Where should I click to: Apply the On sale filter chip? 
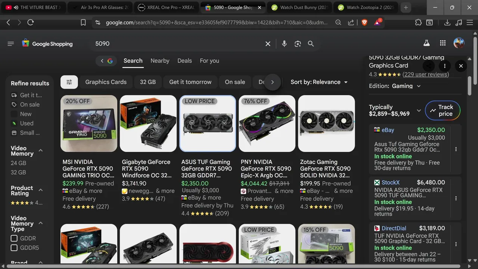[235, 82]
